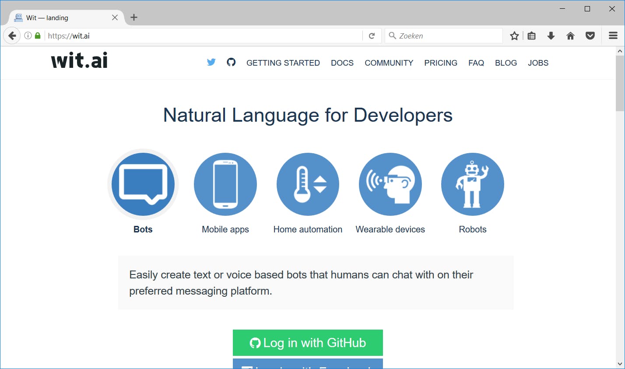Click the scrollbar down arrow

[620, 364]
